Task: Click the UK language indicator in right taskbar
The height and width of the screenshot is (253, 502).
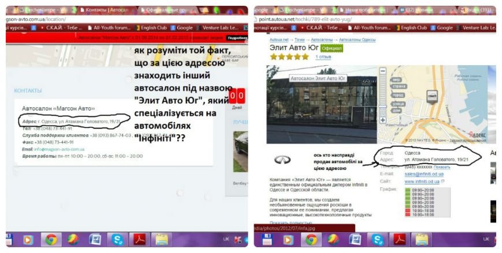Action: click(x=486, y=239)
